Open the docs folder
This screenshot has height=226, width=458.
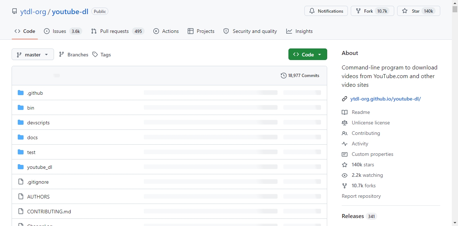[32, 137]
